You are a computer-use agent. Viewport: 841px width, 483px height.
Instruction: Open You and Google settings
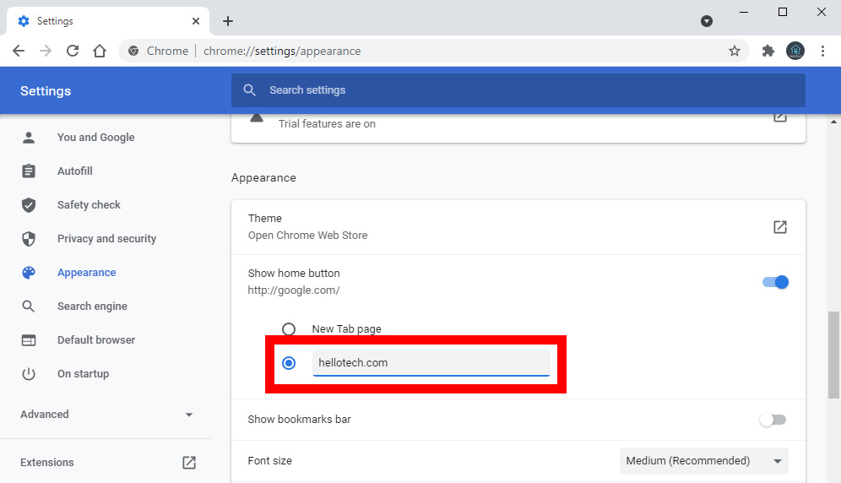click(96, 138)
